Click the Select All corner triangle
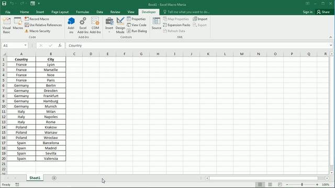The image size is (335, 188). click(x=4, y=54)
